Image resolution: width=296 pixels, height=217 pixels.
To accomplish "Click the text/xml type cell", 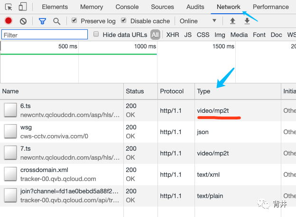I will (x=208, y=174).
